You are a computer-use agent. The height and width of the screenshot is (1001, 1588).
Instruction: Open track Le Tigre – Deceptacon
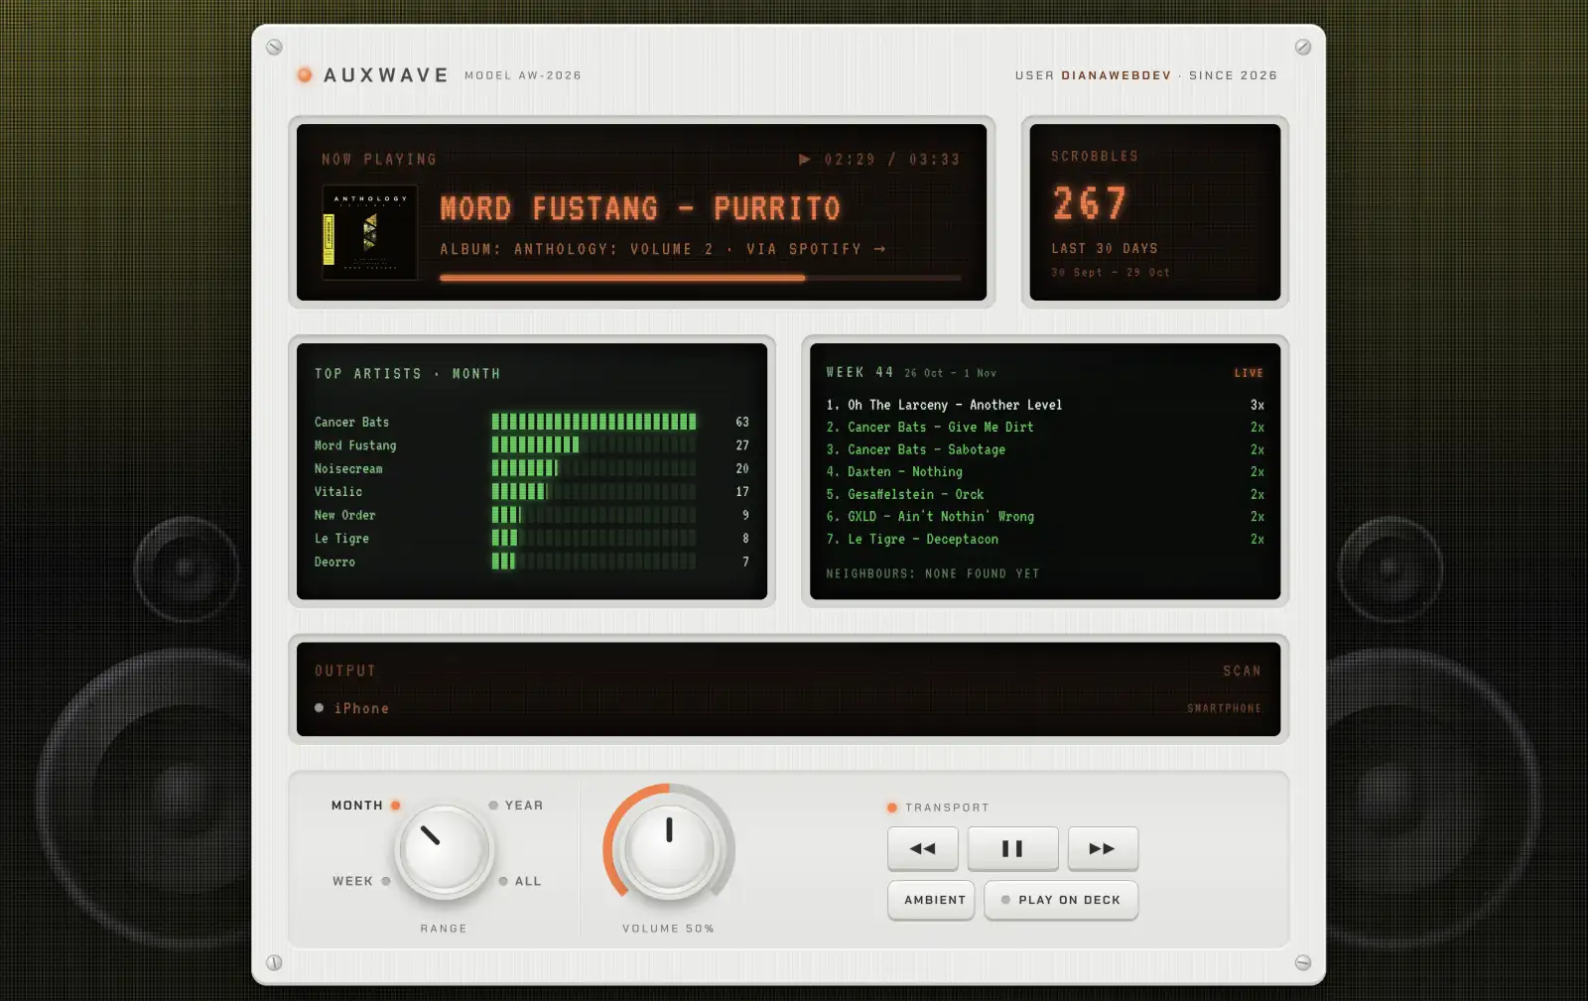(1045, 540)
